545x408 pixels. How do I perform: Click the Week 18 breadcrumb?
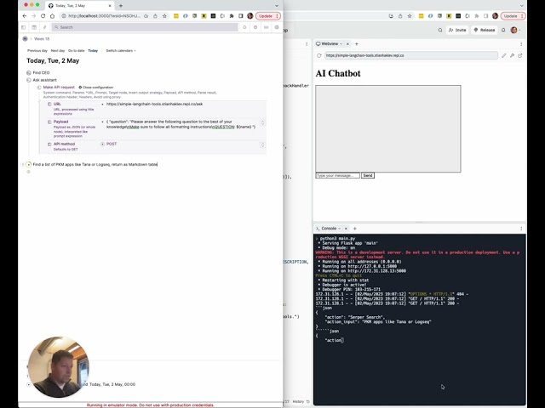click(42, 39)
